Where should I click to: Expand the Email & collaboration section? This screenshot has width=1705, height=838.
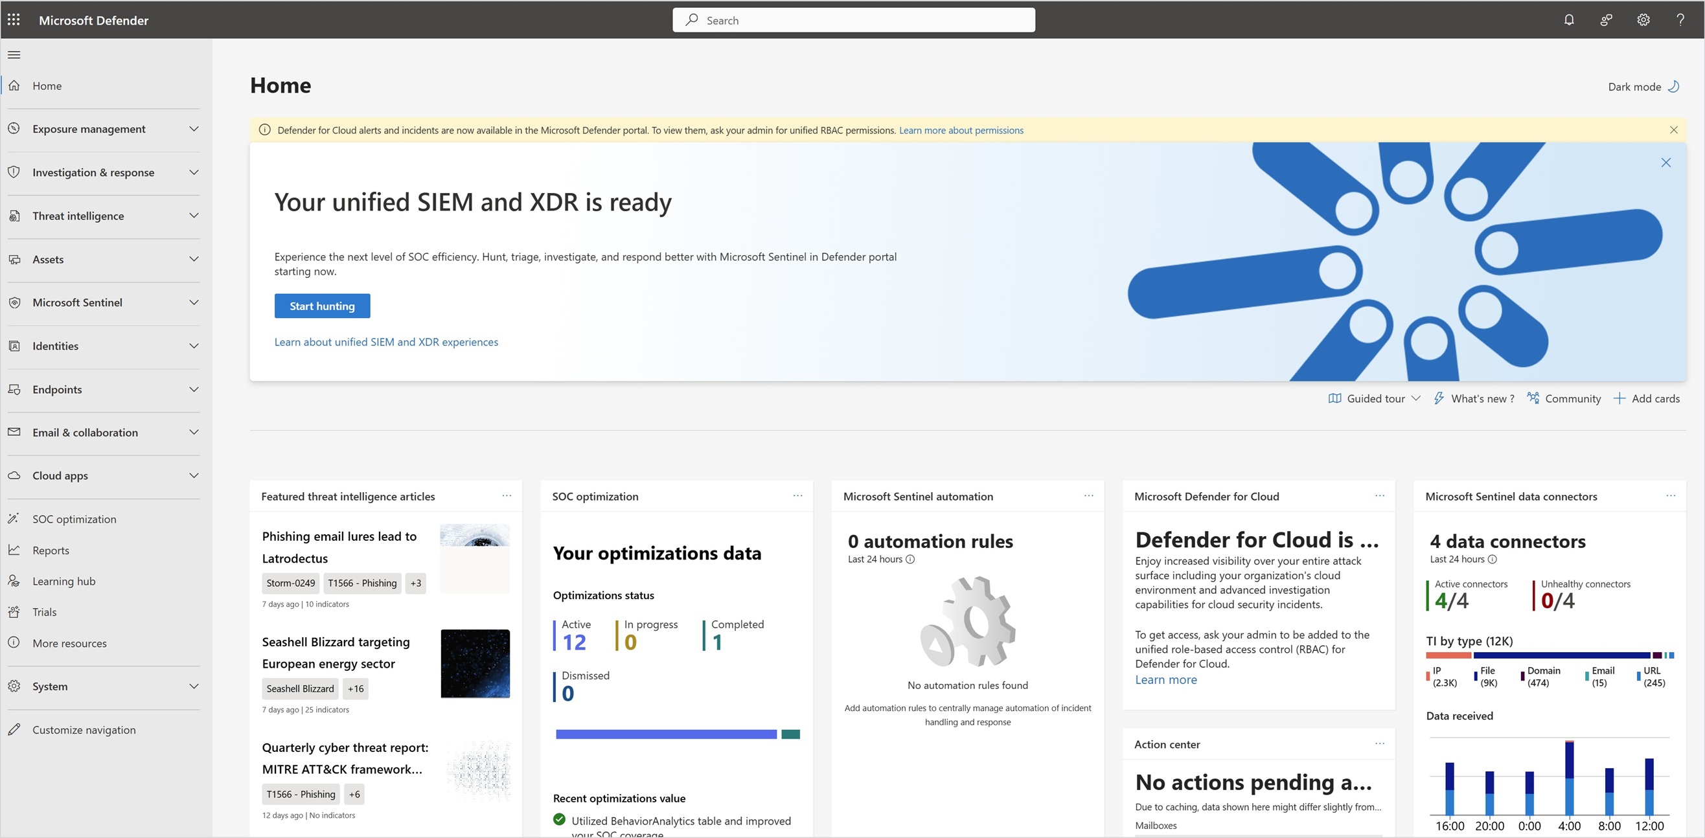tap(193, 431)
